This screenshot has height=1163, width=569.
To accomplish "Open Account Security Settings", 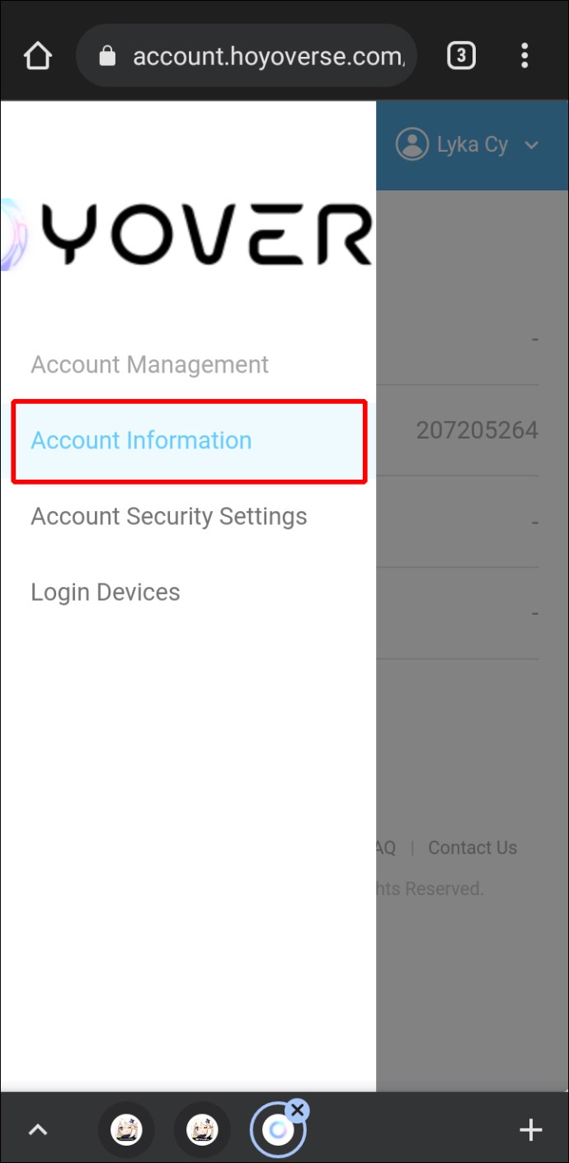I will pos(168,516).
